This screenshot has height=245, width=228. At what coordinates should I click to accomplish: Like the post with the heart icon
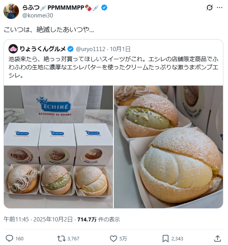click(113, 238)
